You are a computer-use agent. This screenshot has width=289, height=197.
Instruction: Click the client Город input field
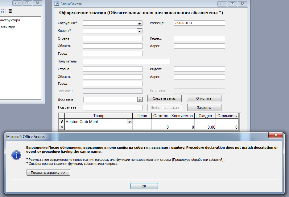113,54
